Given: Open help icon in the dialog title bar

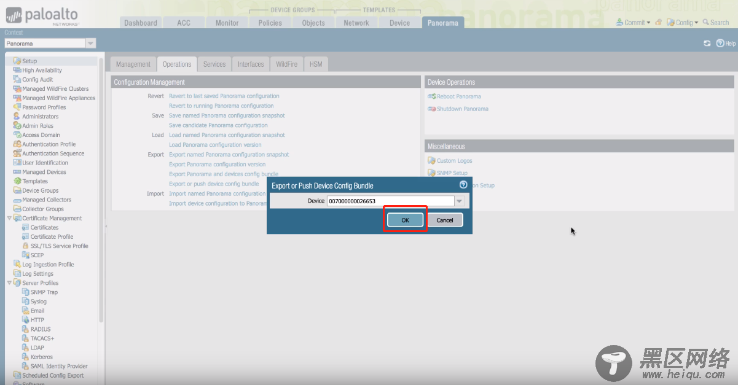Looking at the screenshot, I should [463, 184].
